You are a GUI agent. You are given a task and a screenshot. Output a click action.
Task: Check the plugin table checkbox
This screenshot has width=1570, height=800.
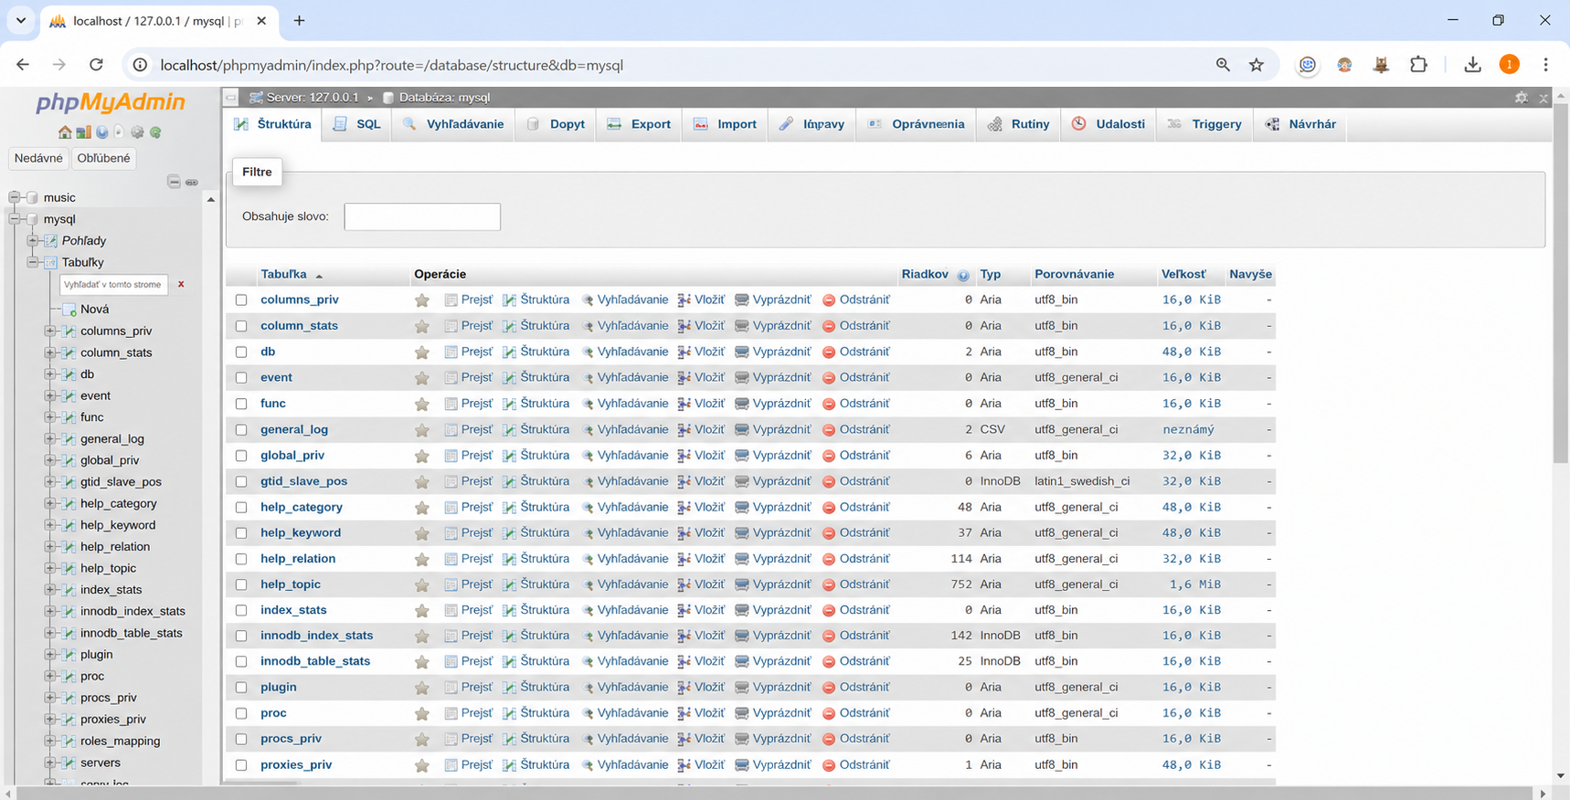(241, 688)
